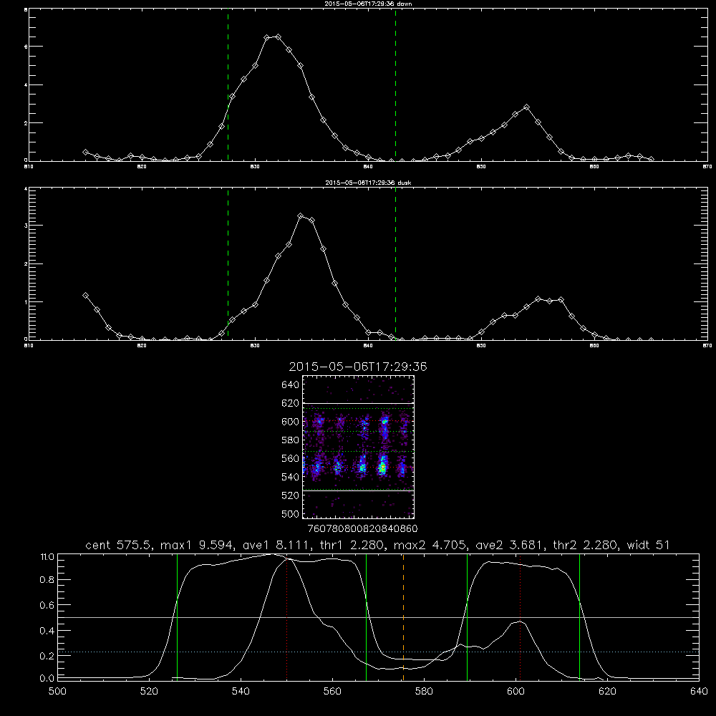Click the '600' label on bottom plot x-axis
The image size is (716, 716).
516,692
